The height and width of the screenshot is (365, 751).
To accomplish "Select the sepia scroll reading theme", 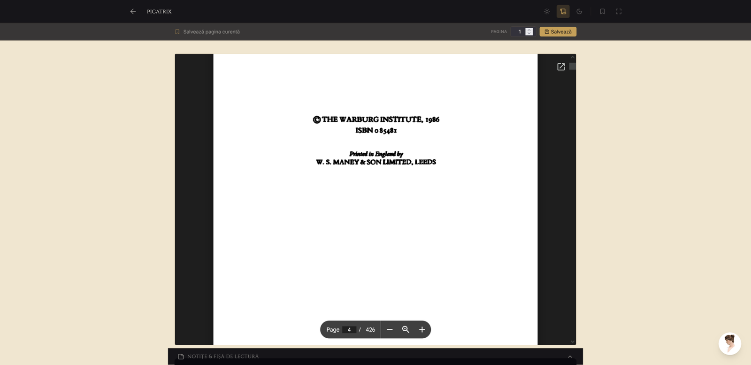I will coord(563,11).
